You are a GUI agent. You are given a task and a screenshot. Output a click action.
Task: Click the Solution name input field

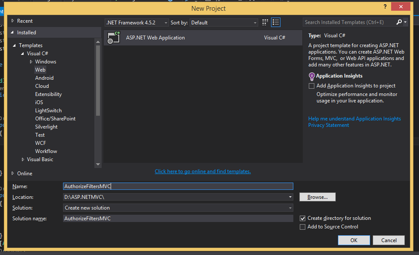178,219
